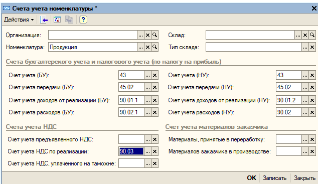
Task: Open the selection list for Номенклатура via ellipsis
Action: coord(140,47)
